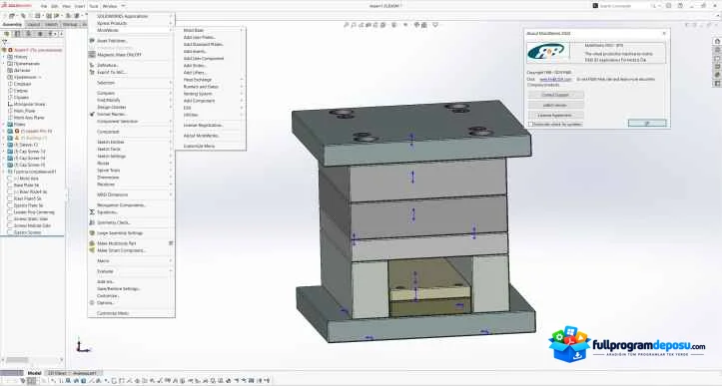The height and width of the screenshot is (386, 722).
Task: Expand the Selection submenu arrow
Action: point(171,83)
